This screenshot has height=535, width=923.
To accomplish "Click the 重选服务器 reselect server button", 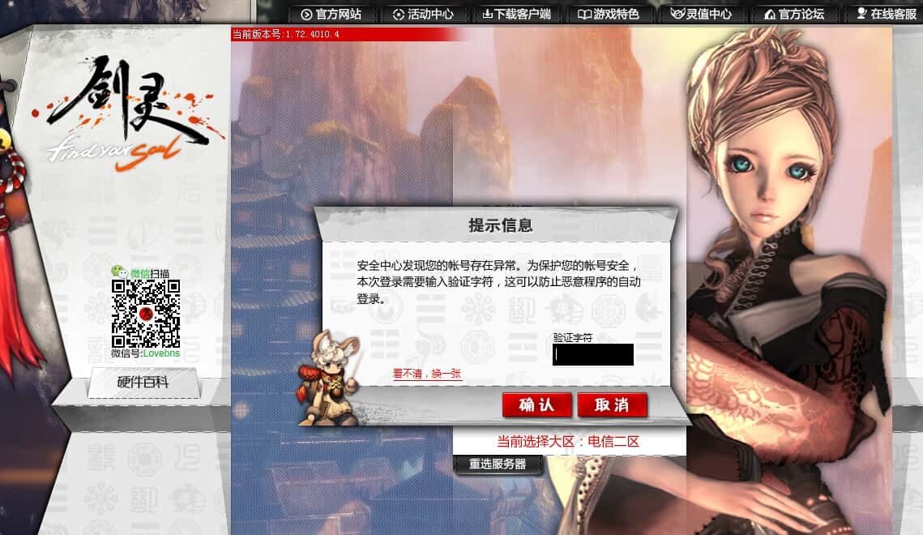I will pos(498,464).
